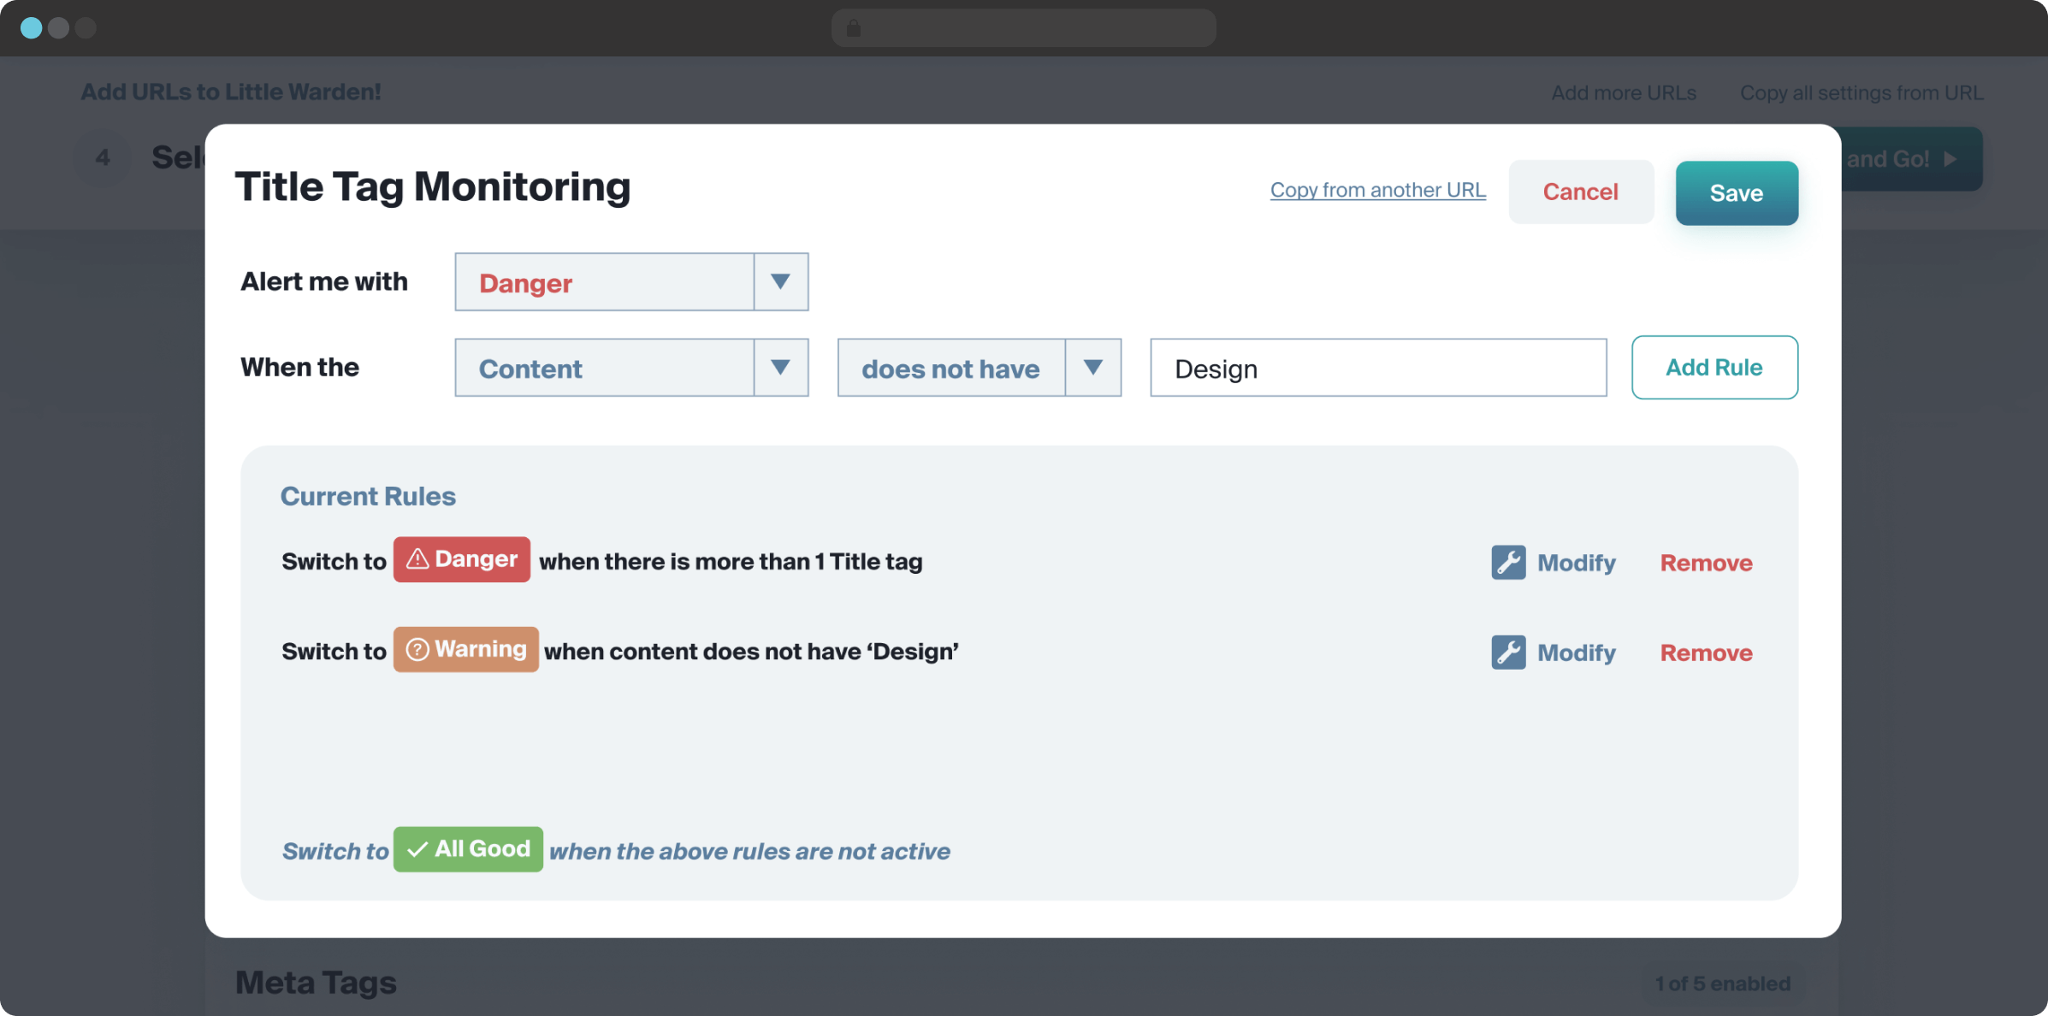
Task: Remove the content does not have Design rule
Action: (1707, 653)
